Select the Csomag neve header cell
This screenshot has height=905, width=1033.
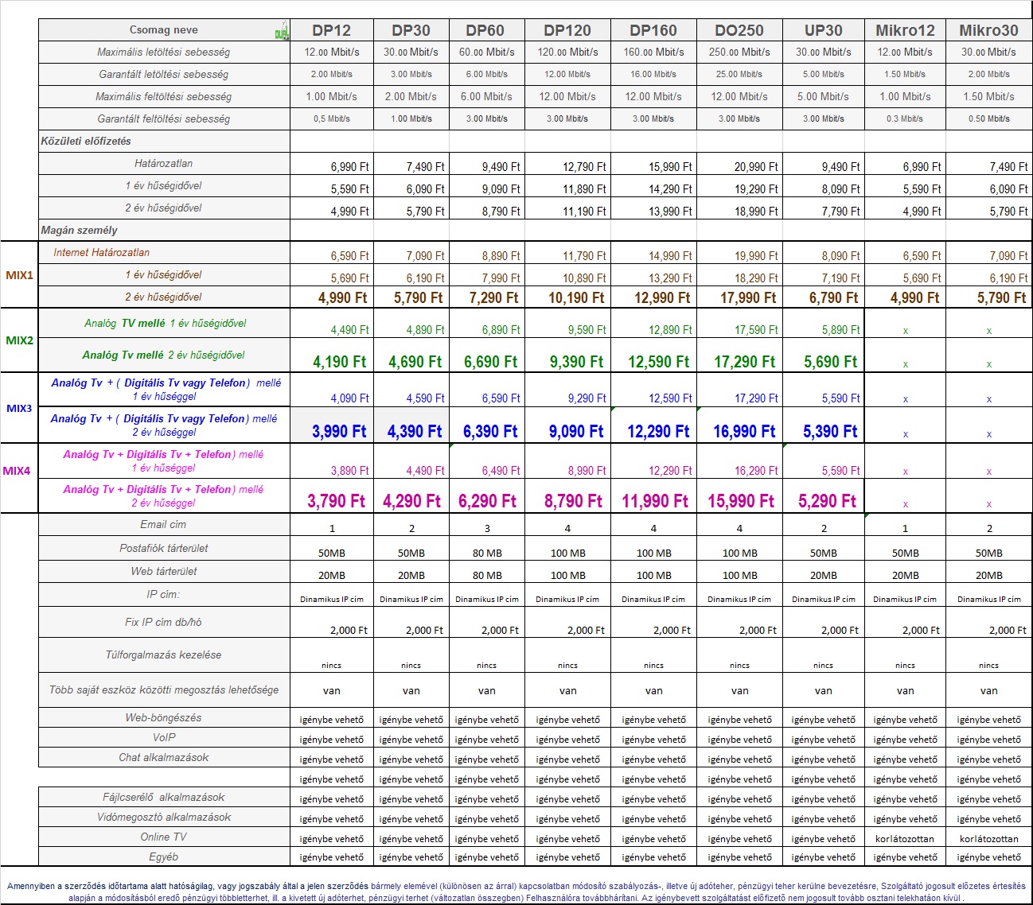click(x=163, y=30)
